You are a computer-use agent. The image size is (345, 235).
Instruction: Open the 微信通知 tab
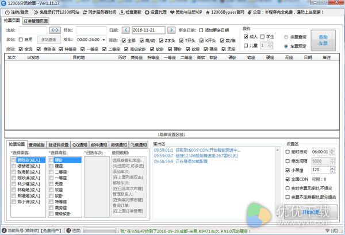click(119, 145)
